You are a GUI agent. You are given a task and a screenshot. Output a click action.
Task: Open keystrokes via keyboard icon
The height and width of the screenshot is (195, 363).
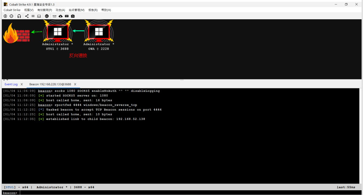pyautogui.click(x=67, y=16)
